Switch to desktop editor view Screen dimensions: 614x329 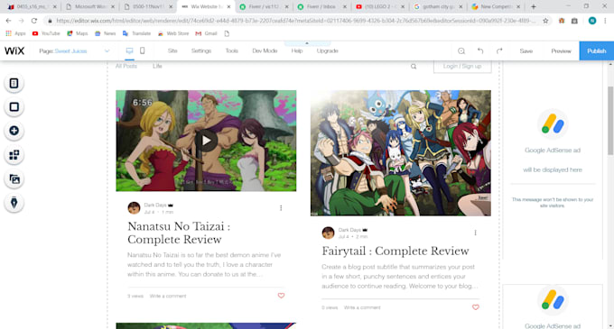click(130, 50)
